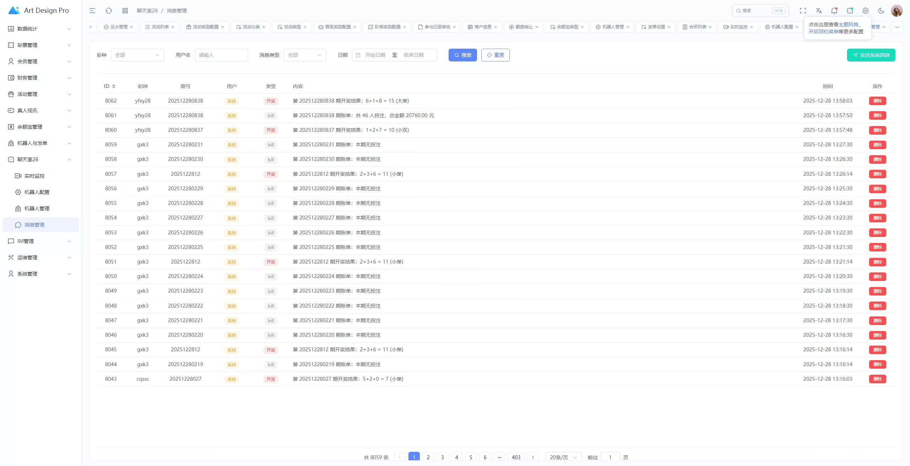The width and height of the screenshot is (910, 466).
Task: Toggle dark mode with moon icon
Action: coord(881,11)
